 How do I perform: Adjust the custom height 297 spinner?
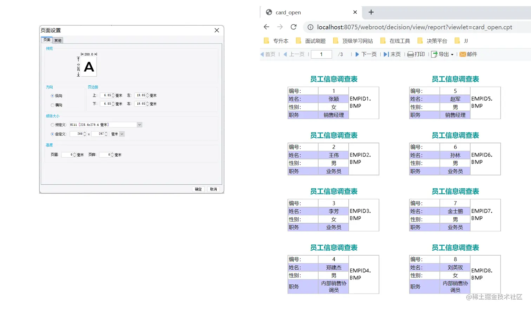tap(106, 134)
